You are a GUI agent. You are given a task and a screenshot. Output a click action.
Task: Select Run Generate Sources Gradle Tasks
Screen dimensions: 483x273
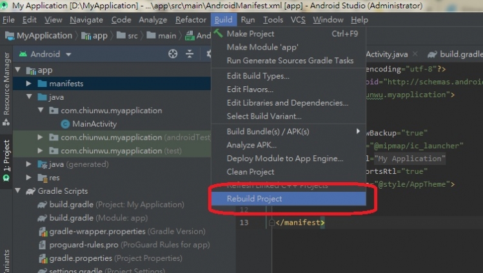(x=289, y=61)
